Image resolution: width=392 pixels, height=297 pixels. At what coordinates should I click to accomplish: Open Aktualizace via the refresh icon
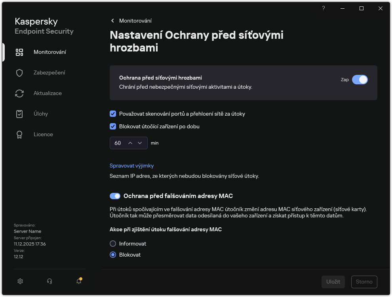click(x=19, y=93)
